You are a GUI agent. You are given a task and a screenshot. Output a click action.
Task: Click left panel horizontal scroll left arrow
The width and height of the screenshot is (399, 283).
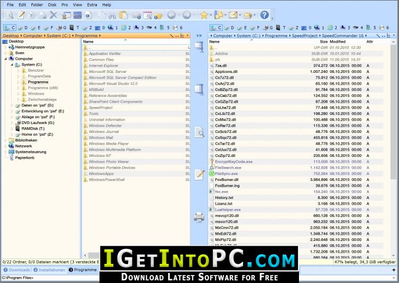(x=85, y=255)
